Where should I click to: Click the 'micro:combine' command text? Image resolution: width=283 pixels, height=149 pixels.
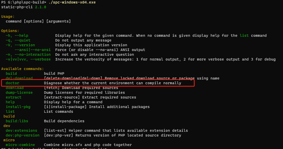pos(20,145)
